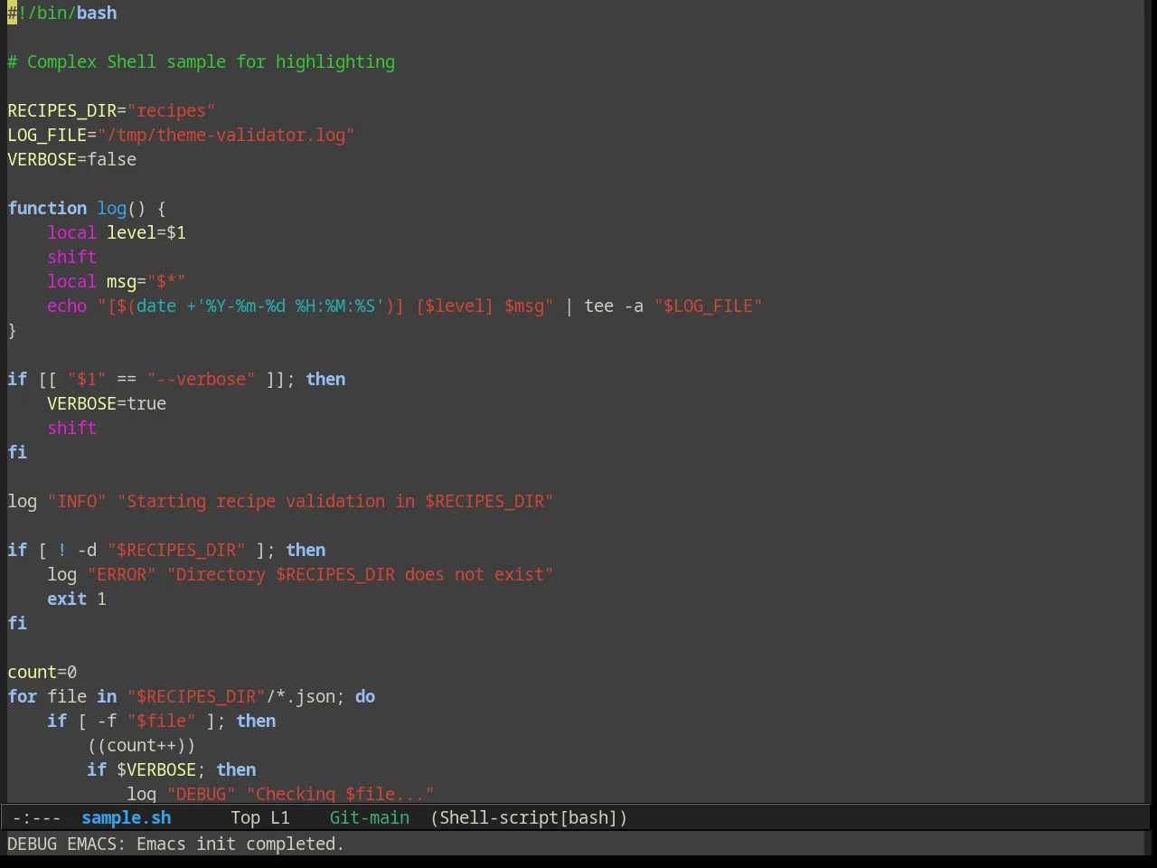Click the 'date' command inside the echo string

[156, 306]
